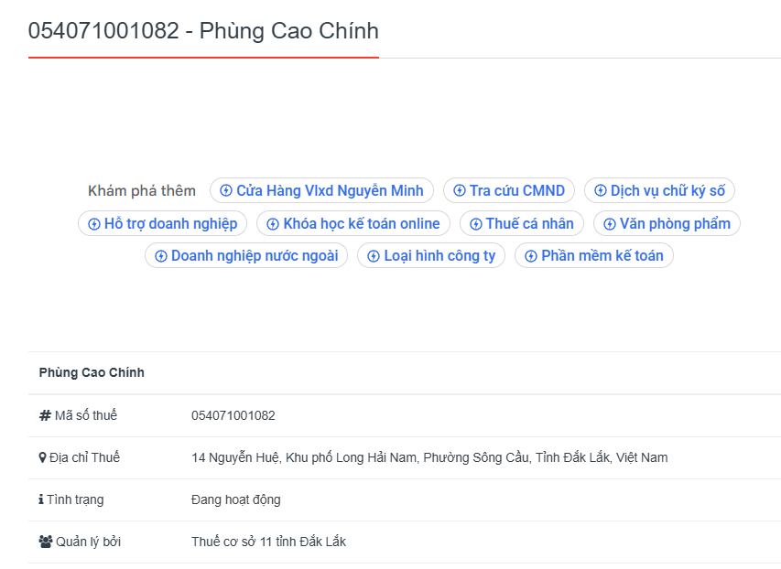Click the info icon beside Tình trạng
Viewport: 781px width, 569px height.
[41, 499]
